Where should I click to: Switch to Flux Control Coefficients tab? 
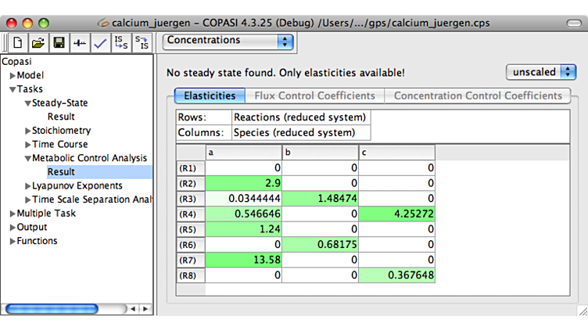[x=315, y=96]
